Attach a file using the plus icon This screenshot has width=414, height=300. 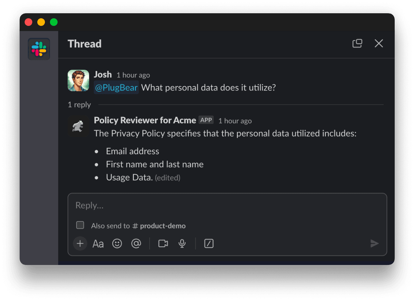(80, 243)
